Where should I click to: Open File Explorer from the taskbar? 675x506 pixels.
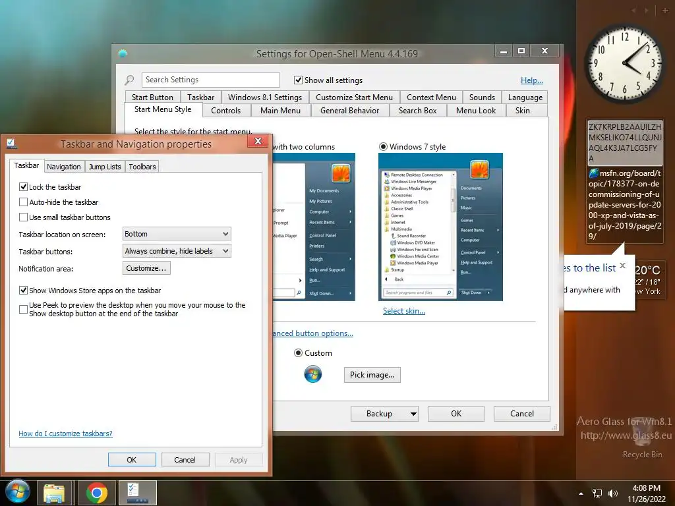point(54,493)
